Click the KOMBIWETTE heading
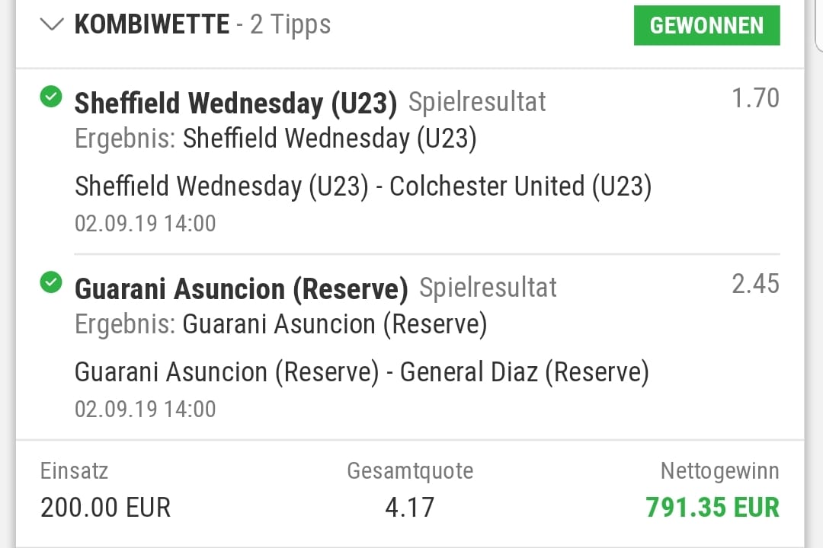The width and height of the screenshot is (823, 548). (x=152, y=25)
